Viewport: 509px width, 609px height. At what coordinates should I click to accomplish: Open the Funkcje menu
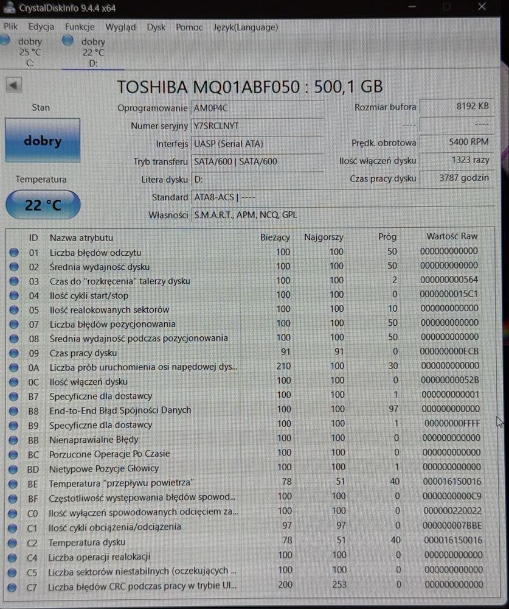(80, 27)
